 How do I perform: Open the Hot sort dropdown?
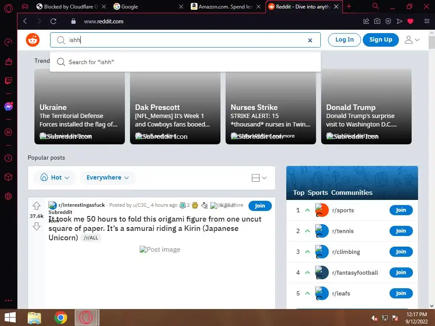click(x=55, y=177)
